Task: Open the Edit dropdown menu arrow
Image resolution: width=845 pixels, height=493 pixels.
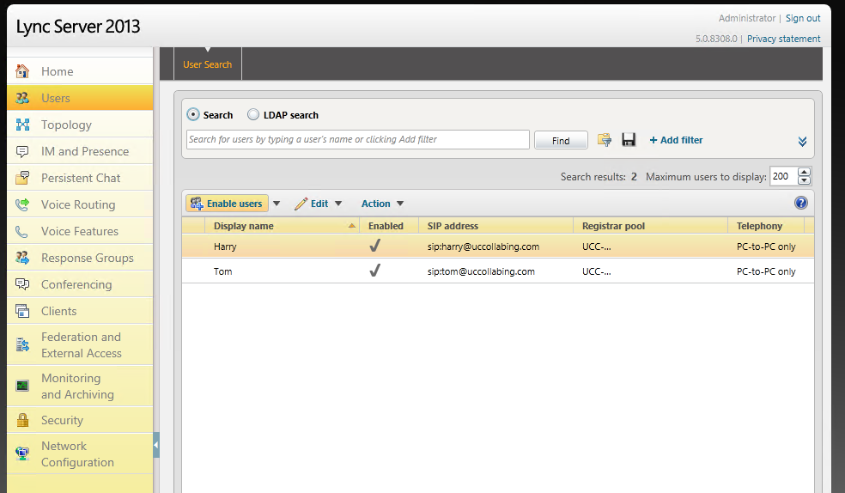Action: (x=338, y=204)
